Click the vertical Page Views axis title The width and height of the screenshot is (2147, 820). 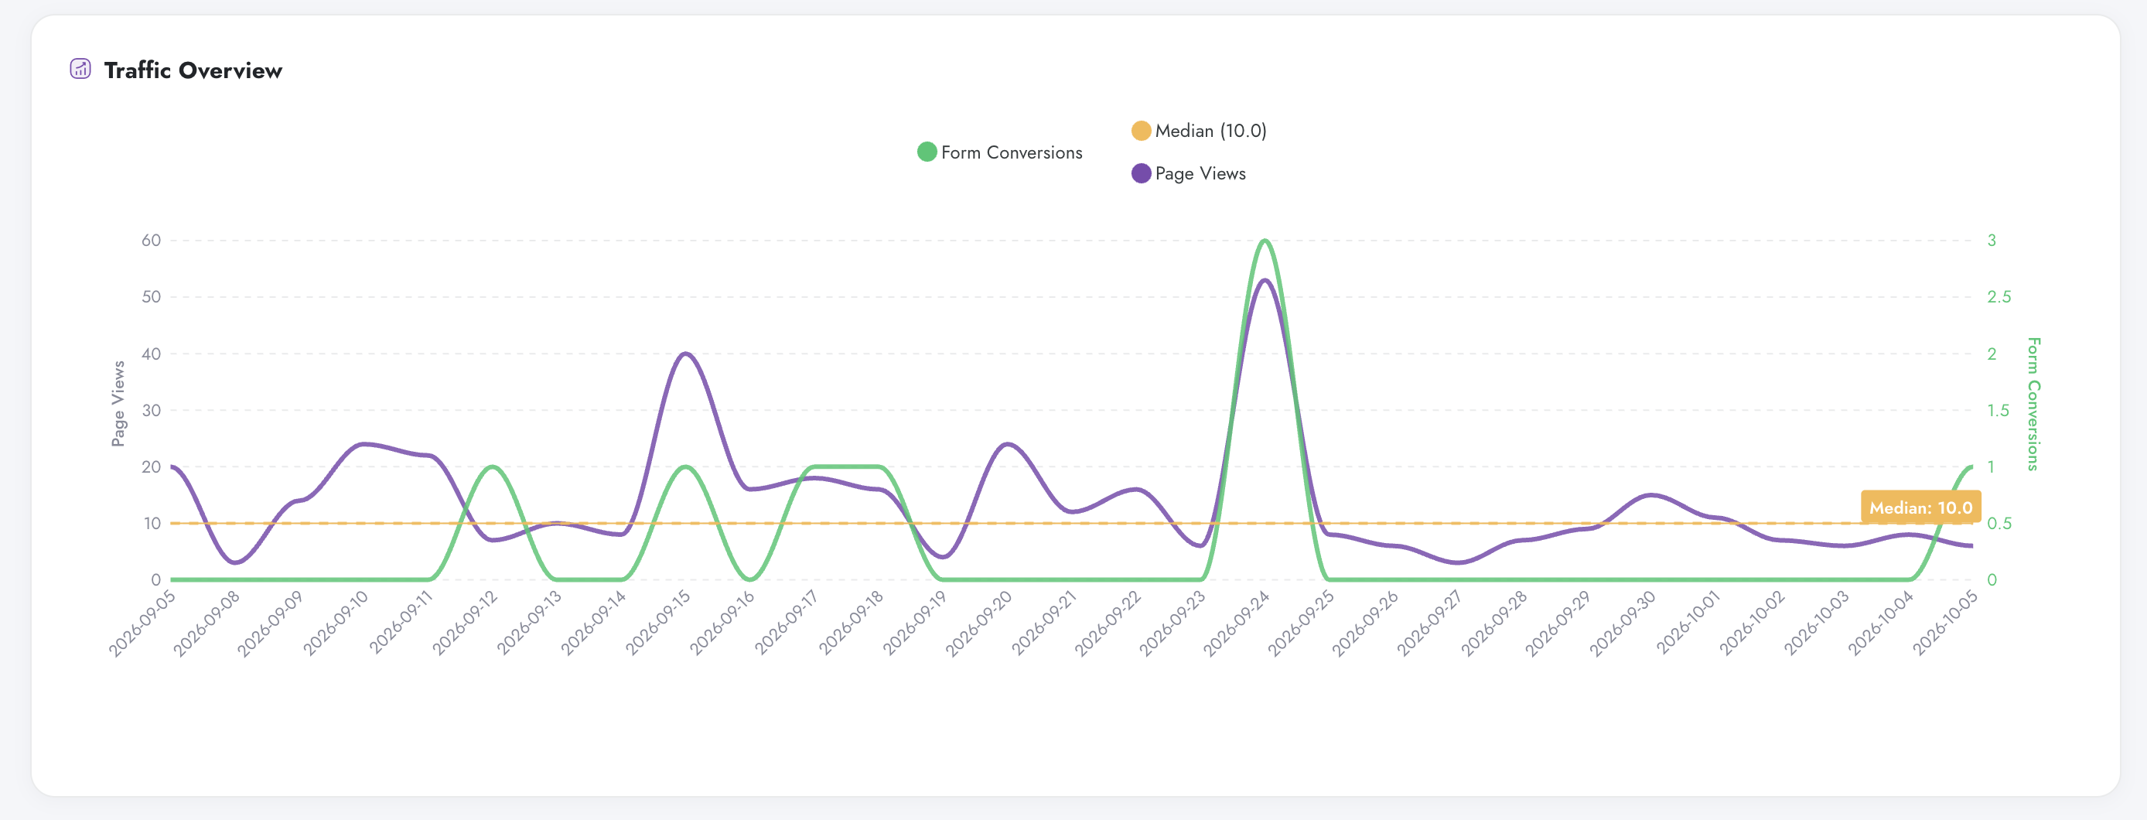tap(118, 403)
